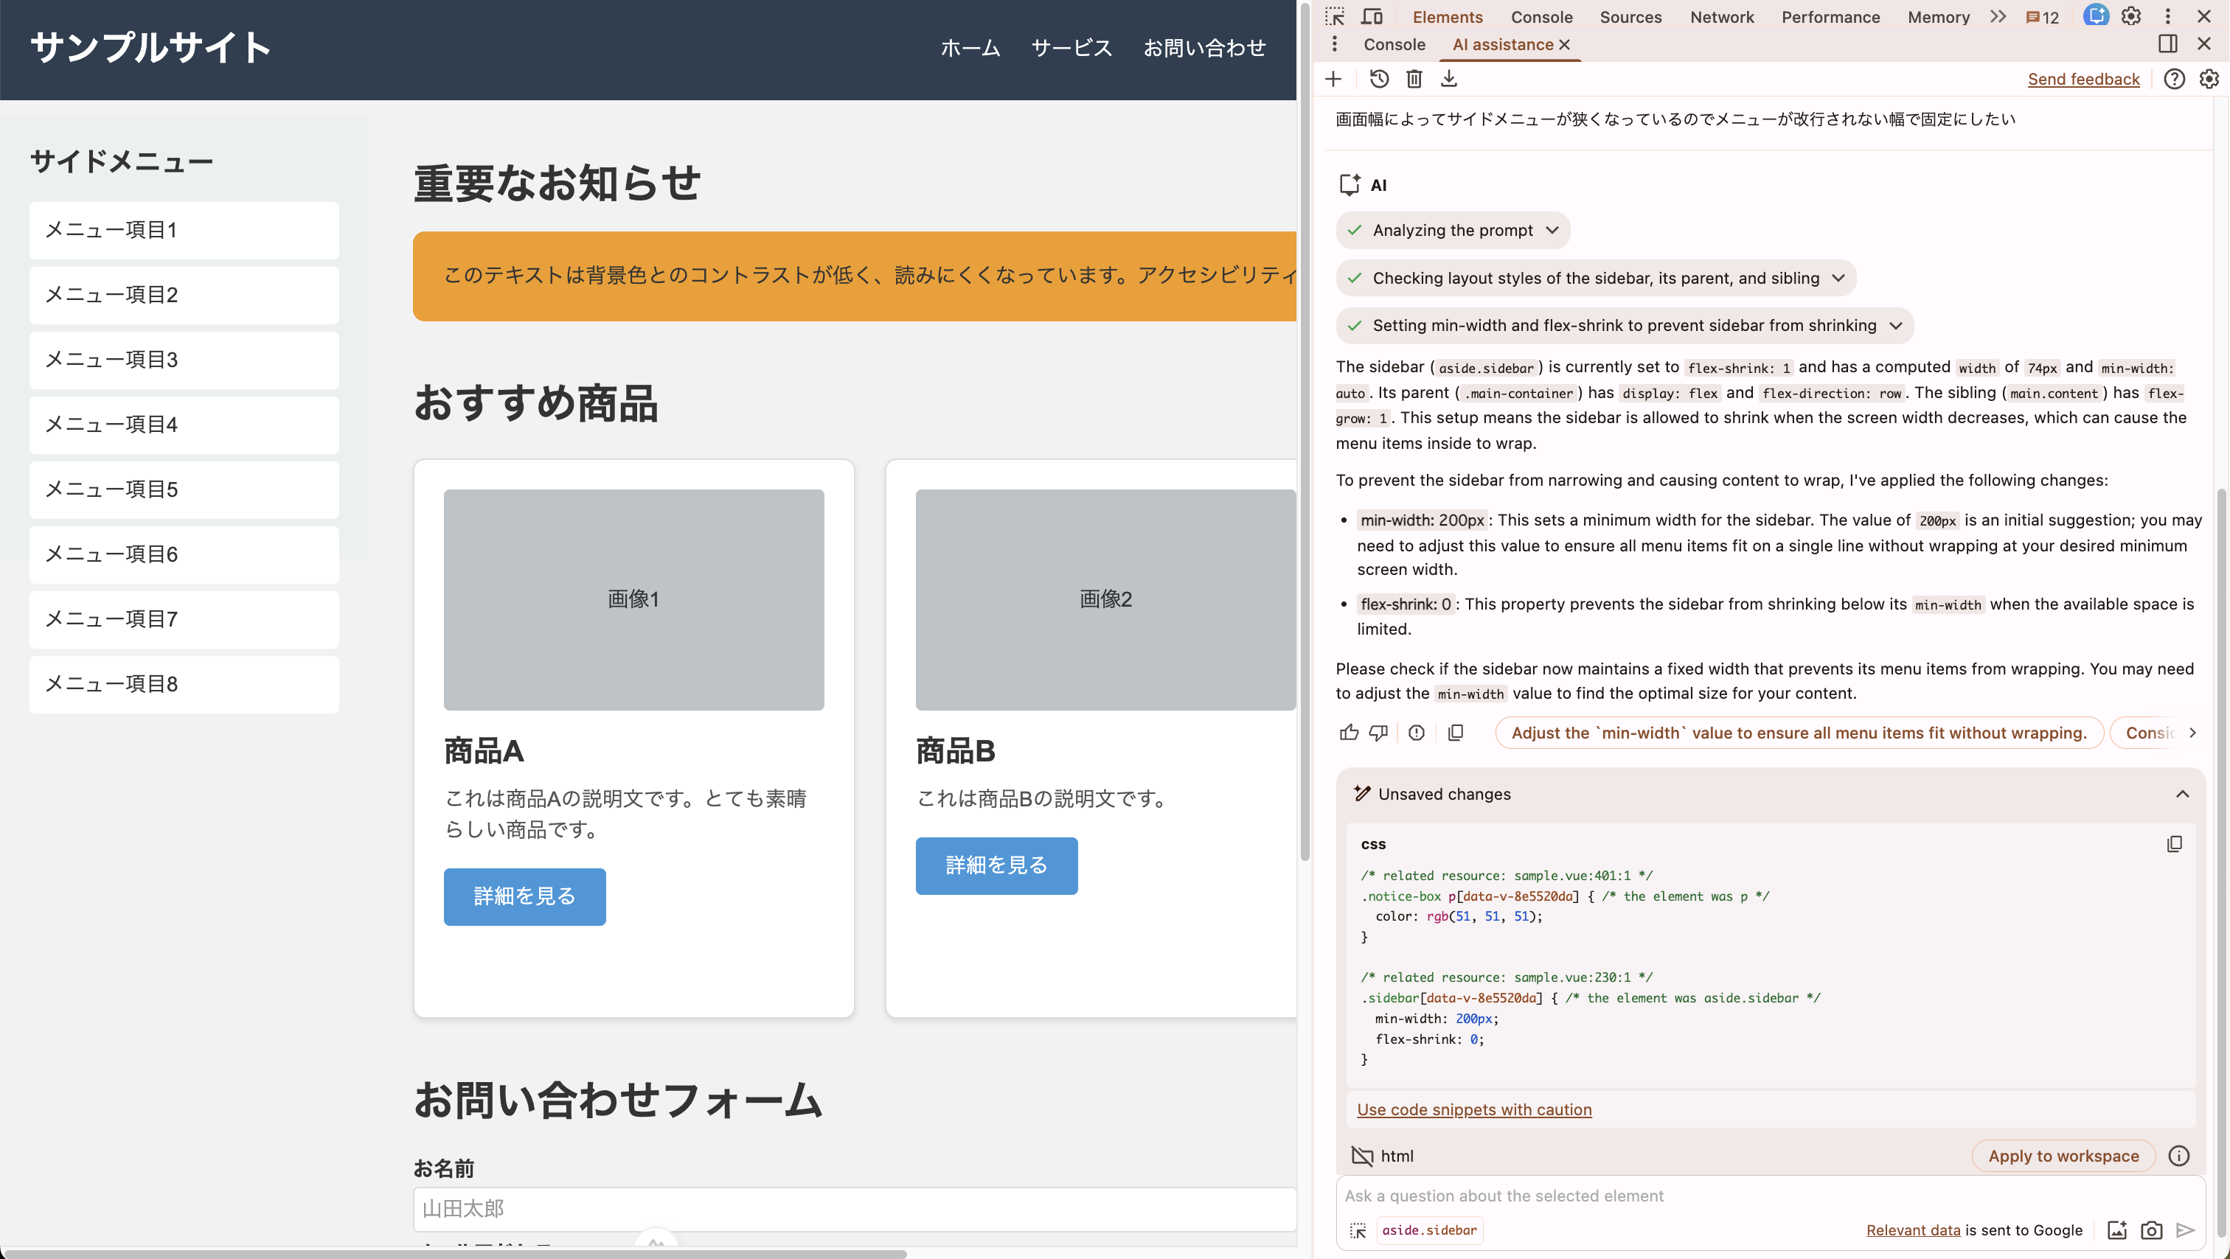This screenshot has height=1259, width=2230.
Task: Open the Sources tab
Action: point(1630,16)
